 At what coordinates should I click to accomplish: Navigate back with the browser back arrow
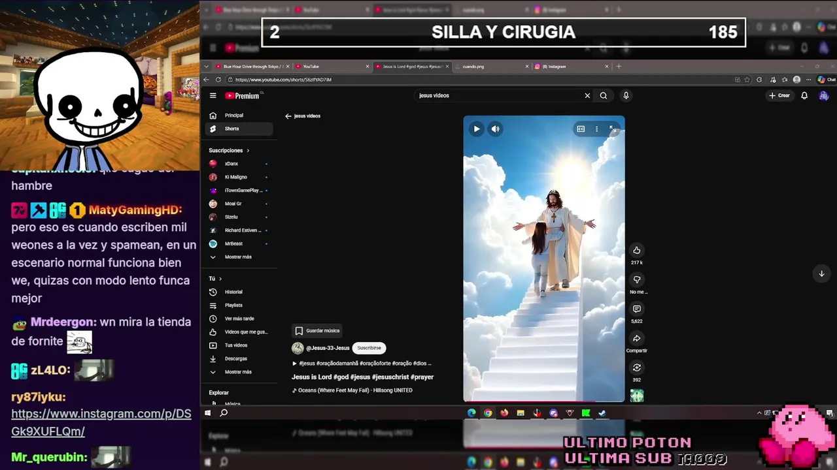(207, 80)
